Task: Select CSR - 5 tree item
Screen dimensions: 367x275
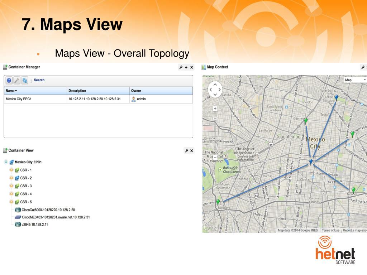Action: (x=26, y=202)
